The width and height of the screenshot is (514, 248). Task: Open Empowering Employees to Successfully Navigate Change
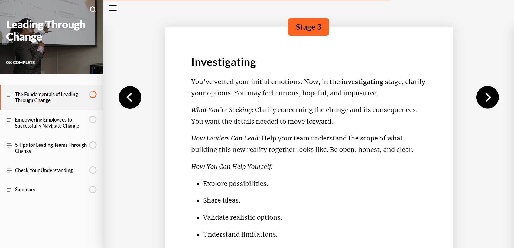[x=47, y=123]
